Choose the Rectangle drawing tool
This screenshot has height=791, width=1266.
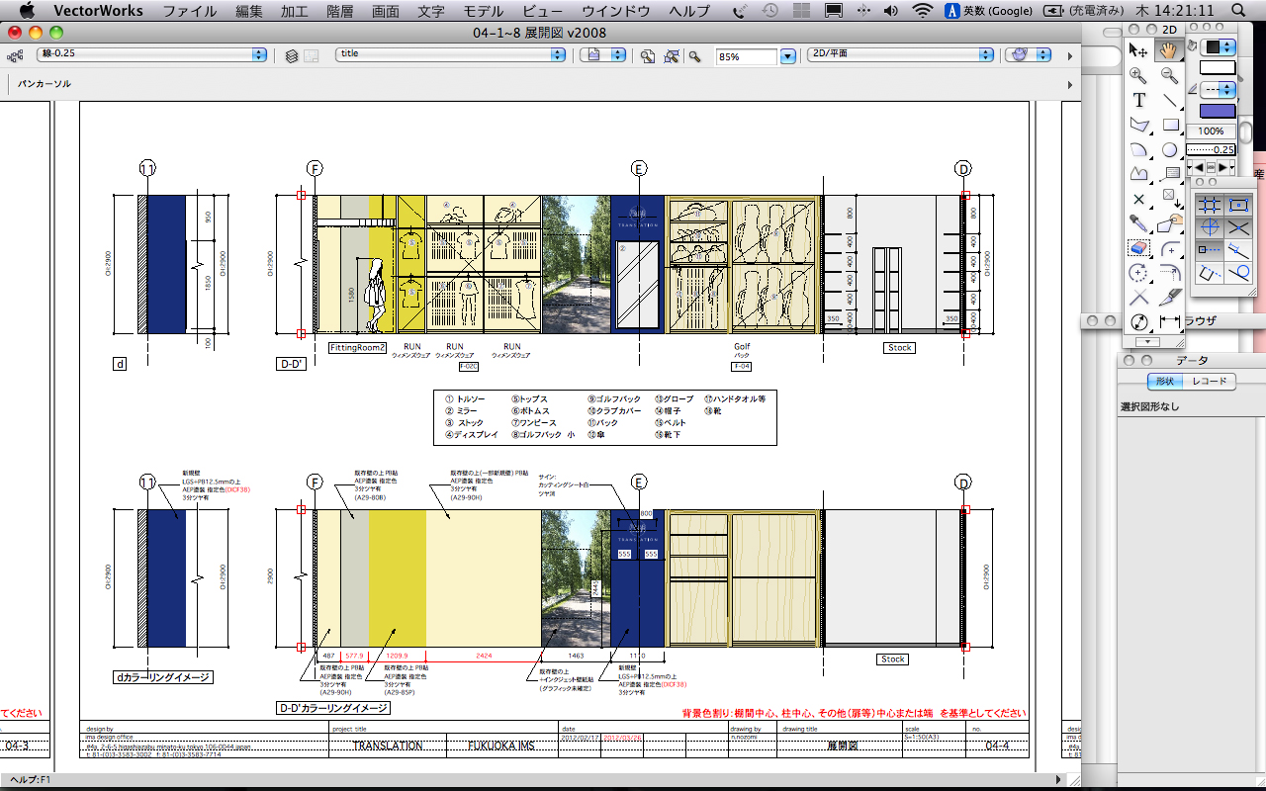point(1170,126)
